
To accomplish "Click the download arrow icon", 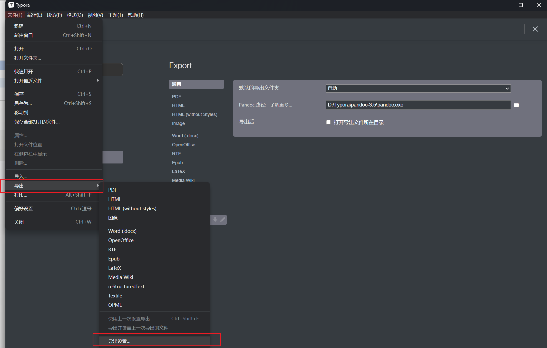I will (x=215, y=219).
